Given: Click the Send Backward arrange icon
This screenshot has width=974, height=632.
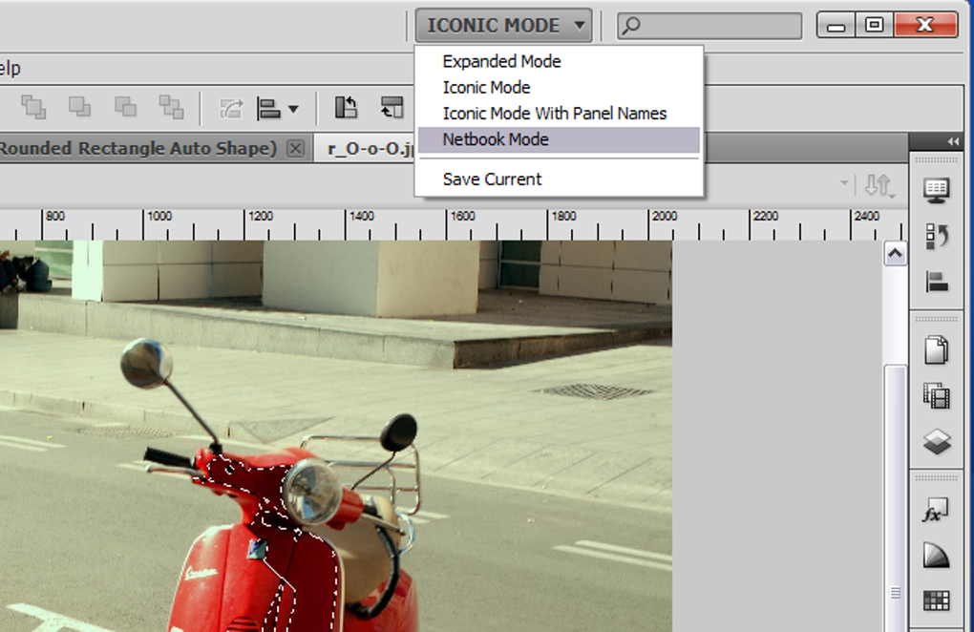Looking at the screenshot, I should pos(126,107).
